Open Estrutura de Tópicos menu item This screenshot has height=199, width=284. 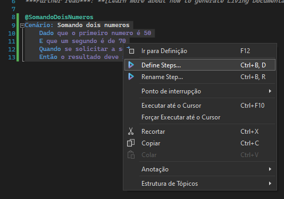(200, 184)
